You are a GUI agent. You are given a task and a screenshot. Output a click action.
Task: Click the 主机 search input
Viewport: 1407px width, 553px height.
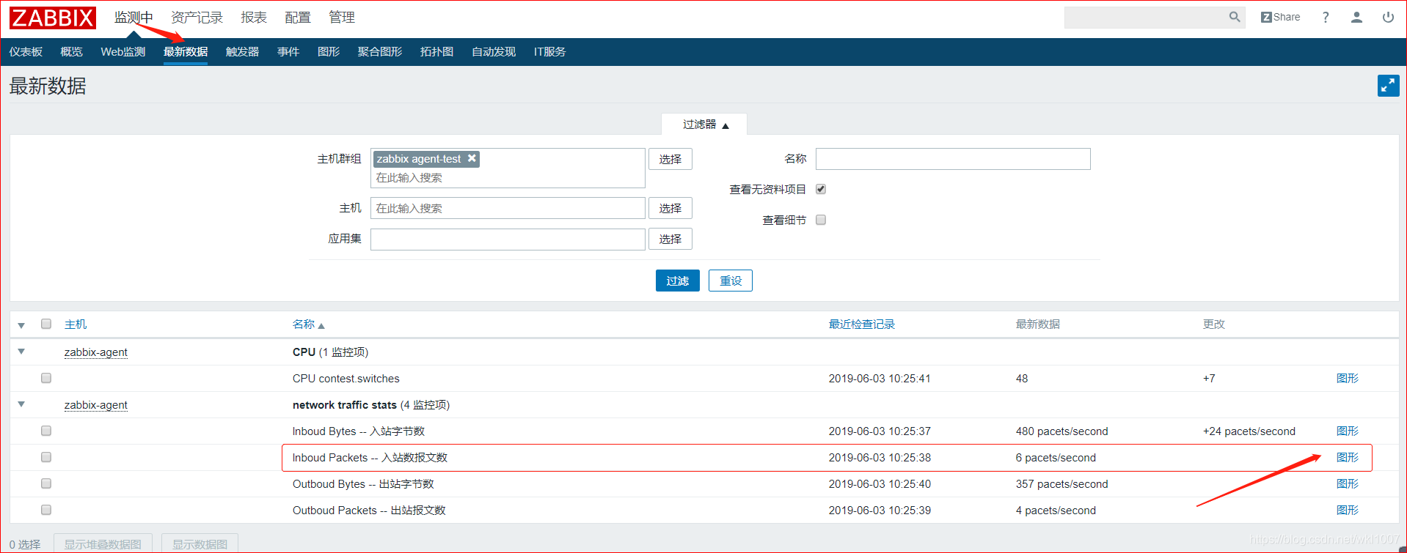[x=508, y=208]
